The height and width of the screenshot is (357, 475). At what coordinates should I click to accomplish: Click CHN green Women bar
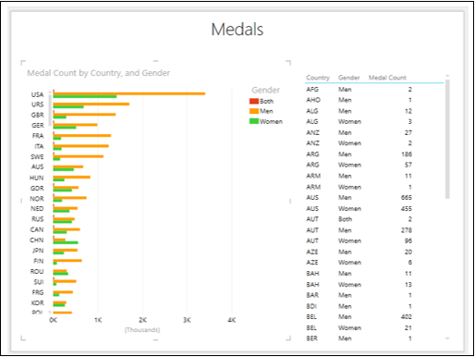point(66,242)
